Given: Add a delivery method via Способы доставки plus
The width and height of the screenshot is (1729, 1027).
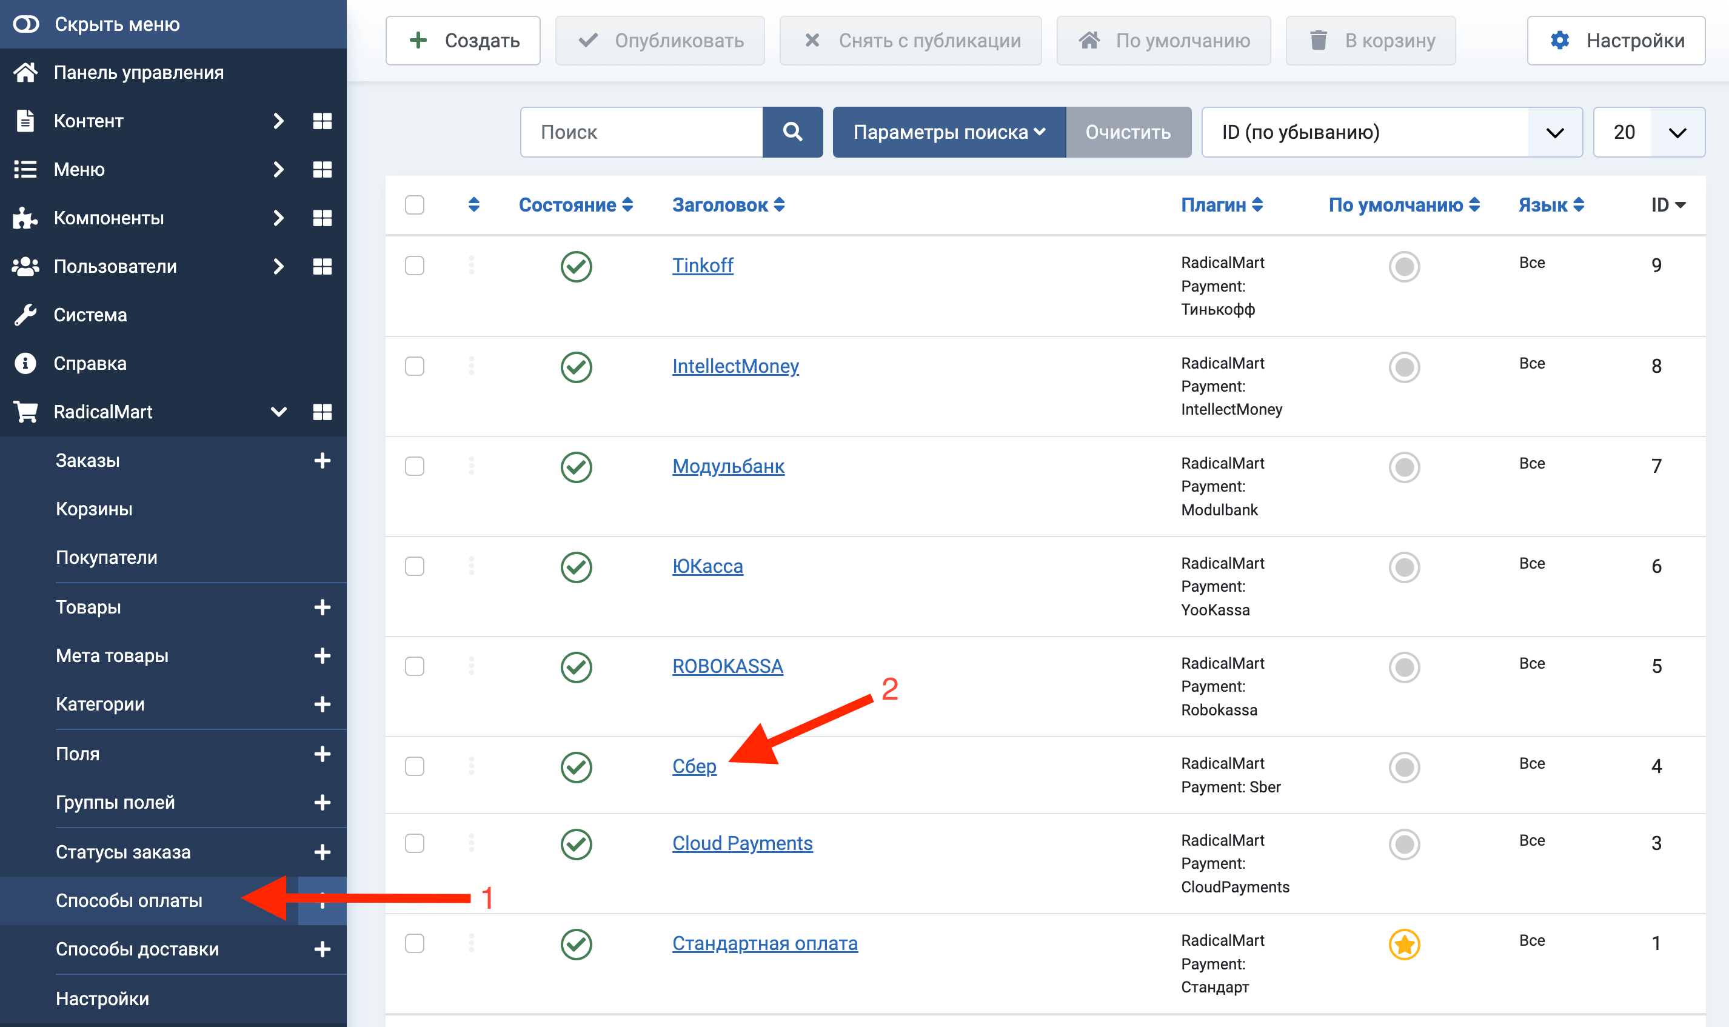Looking at the screenshot, I should [322, 949].
